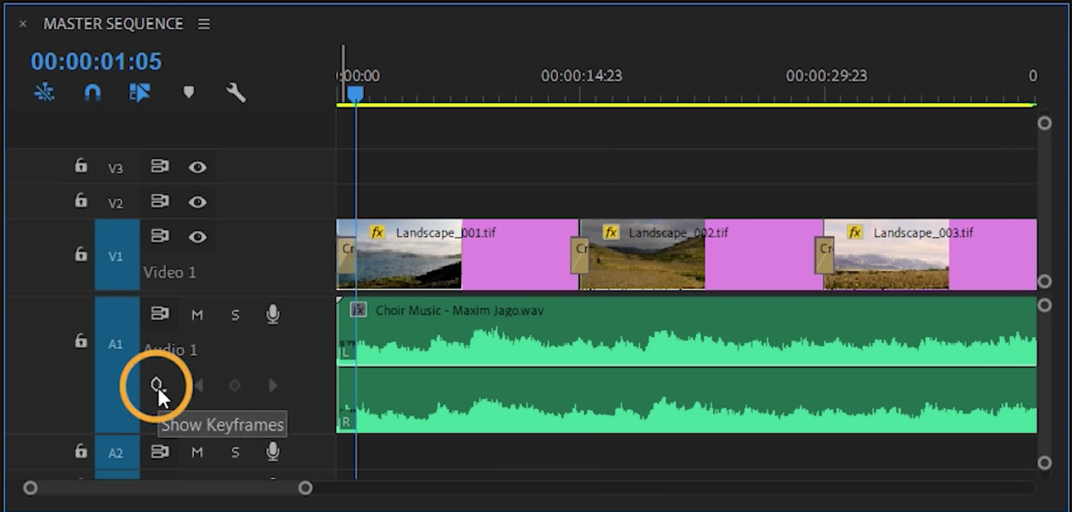Toggle insert sequences as nests button

(45, 92)
